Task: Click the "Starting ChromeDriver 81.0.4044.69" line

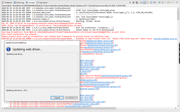Action: 63,32
